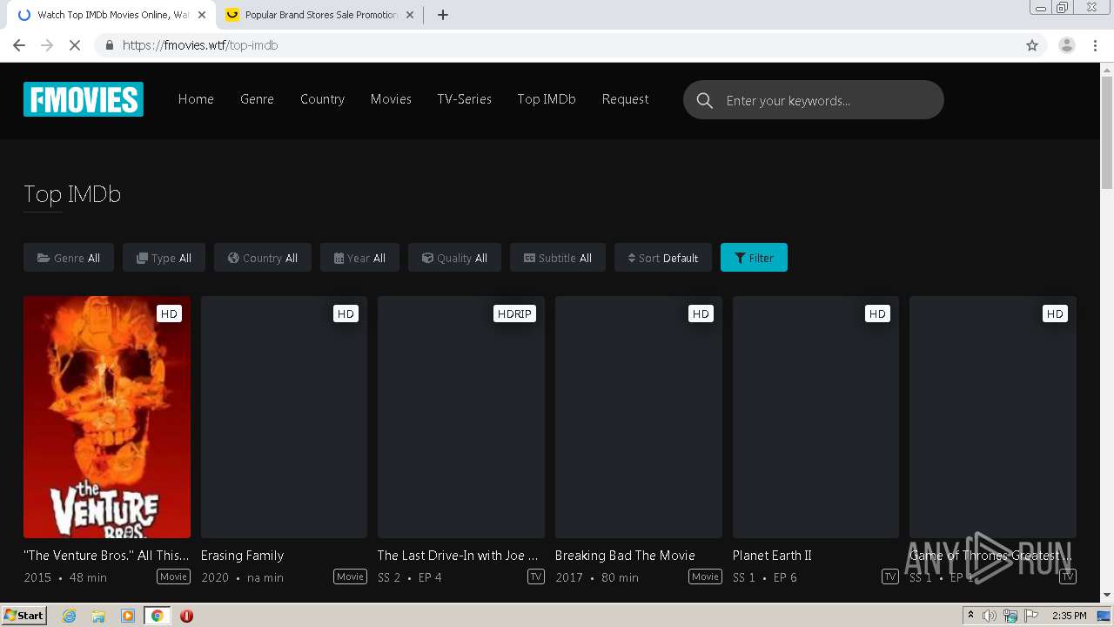Screen dimensions: 1114x627
Task: Open media player taskbar icon
Action: [x=128, y=616]
